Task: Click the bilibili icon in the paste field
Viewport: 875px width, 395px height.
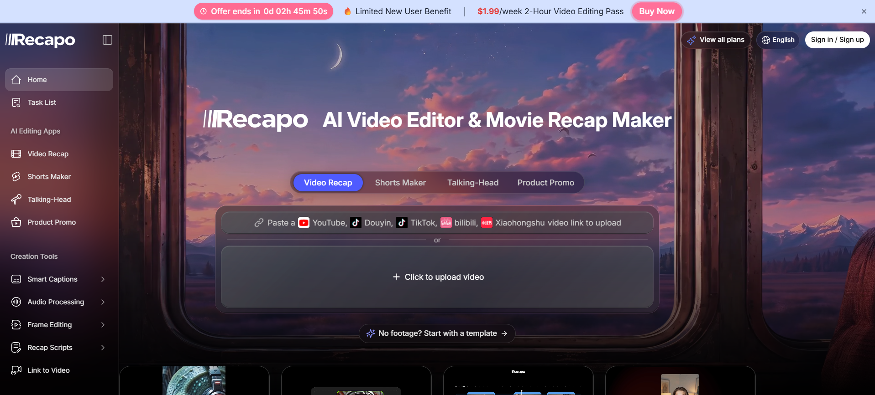Action: [x=446, y=223]
